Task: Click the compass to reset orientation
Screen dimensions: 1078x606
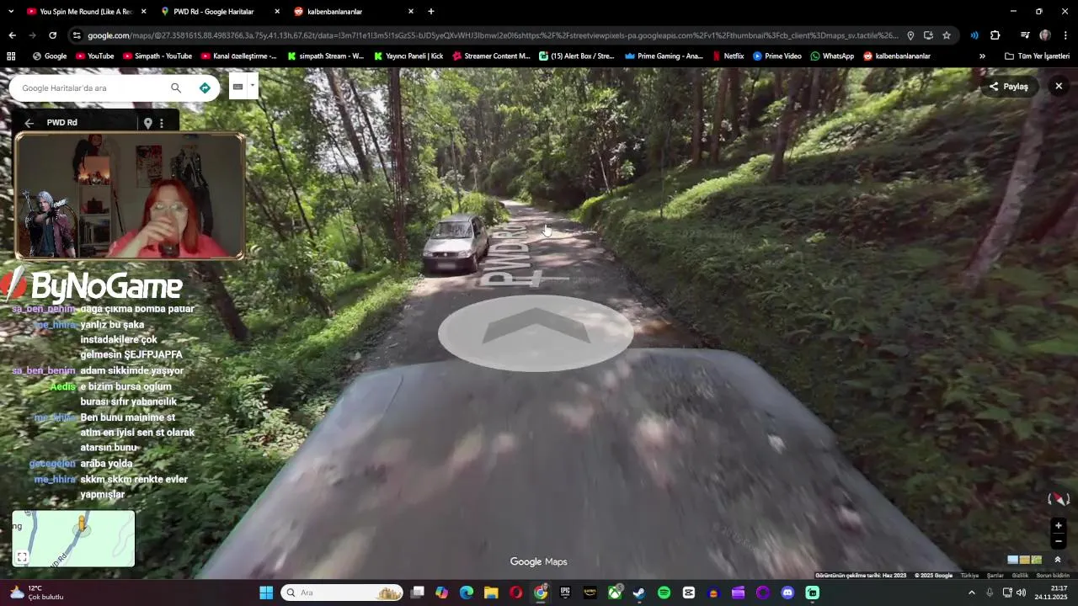Action: tap(1058, 499)
